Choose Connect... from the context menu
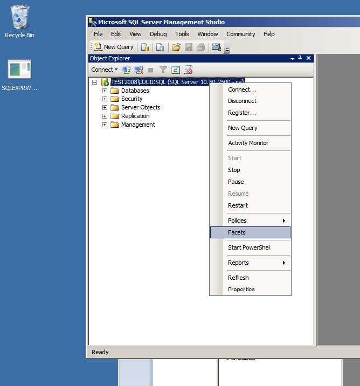The height and width of the screenshot is (386, 360). coord(251,89)
